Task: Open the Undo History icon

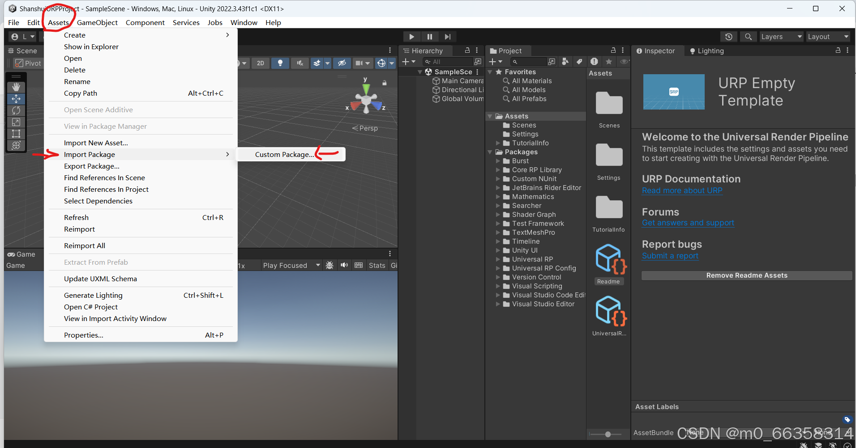Action: (729, 37)
